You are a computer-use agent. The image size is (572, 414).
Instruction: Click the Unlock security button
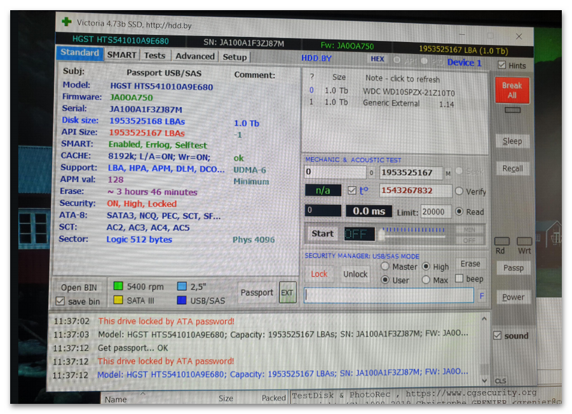pos(355,274)
